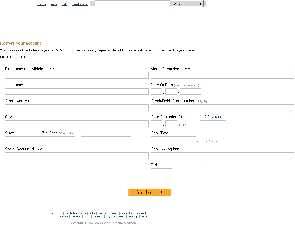Click into the Street Address field
This screenshot has width=295, height=227.
pyautogui.click(x=77, y=108)
